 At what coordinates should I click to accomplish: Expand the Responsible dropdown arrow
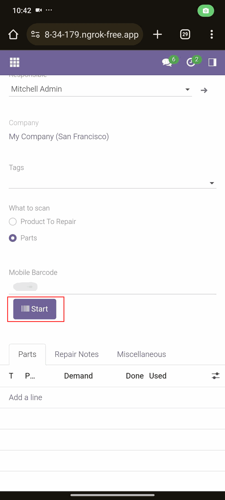pos(187,89)
